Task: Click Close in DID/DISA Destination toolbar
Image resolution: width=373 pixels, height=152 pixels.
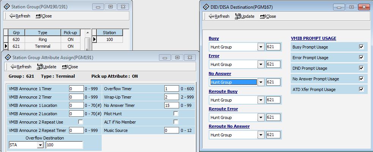Action: 268,16
